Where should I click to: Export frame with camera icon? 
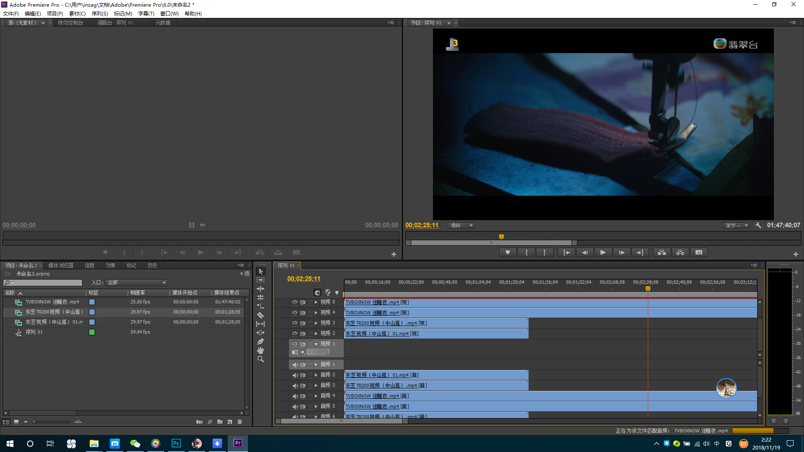click(x=699, y=252)
